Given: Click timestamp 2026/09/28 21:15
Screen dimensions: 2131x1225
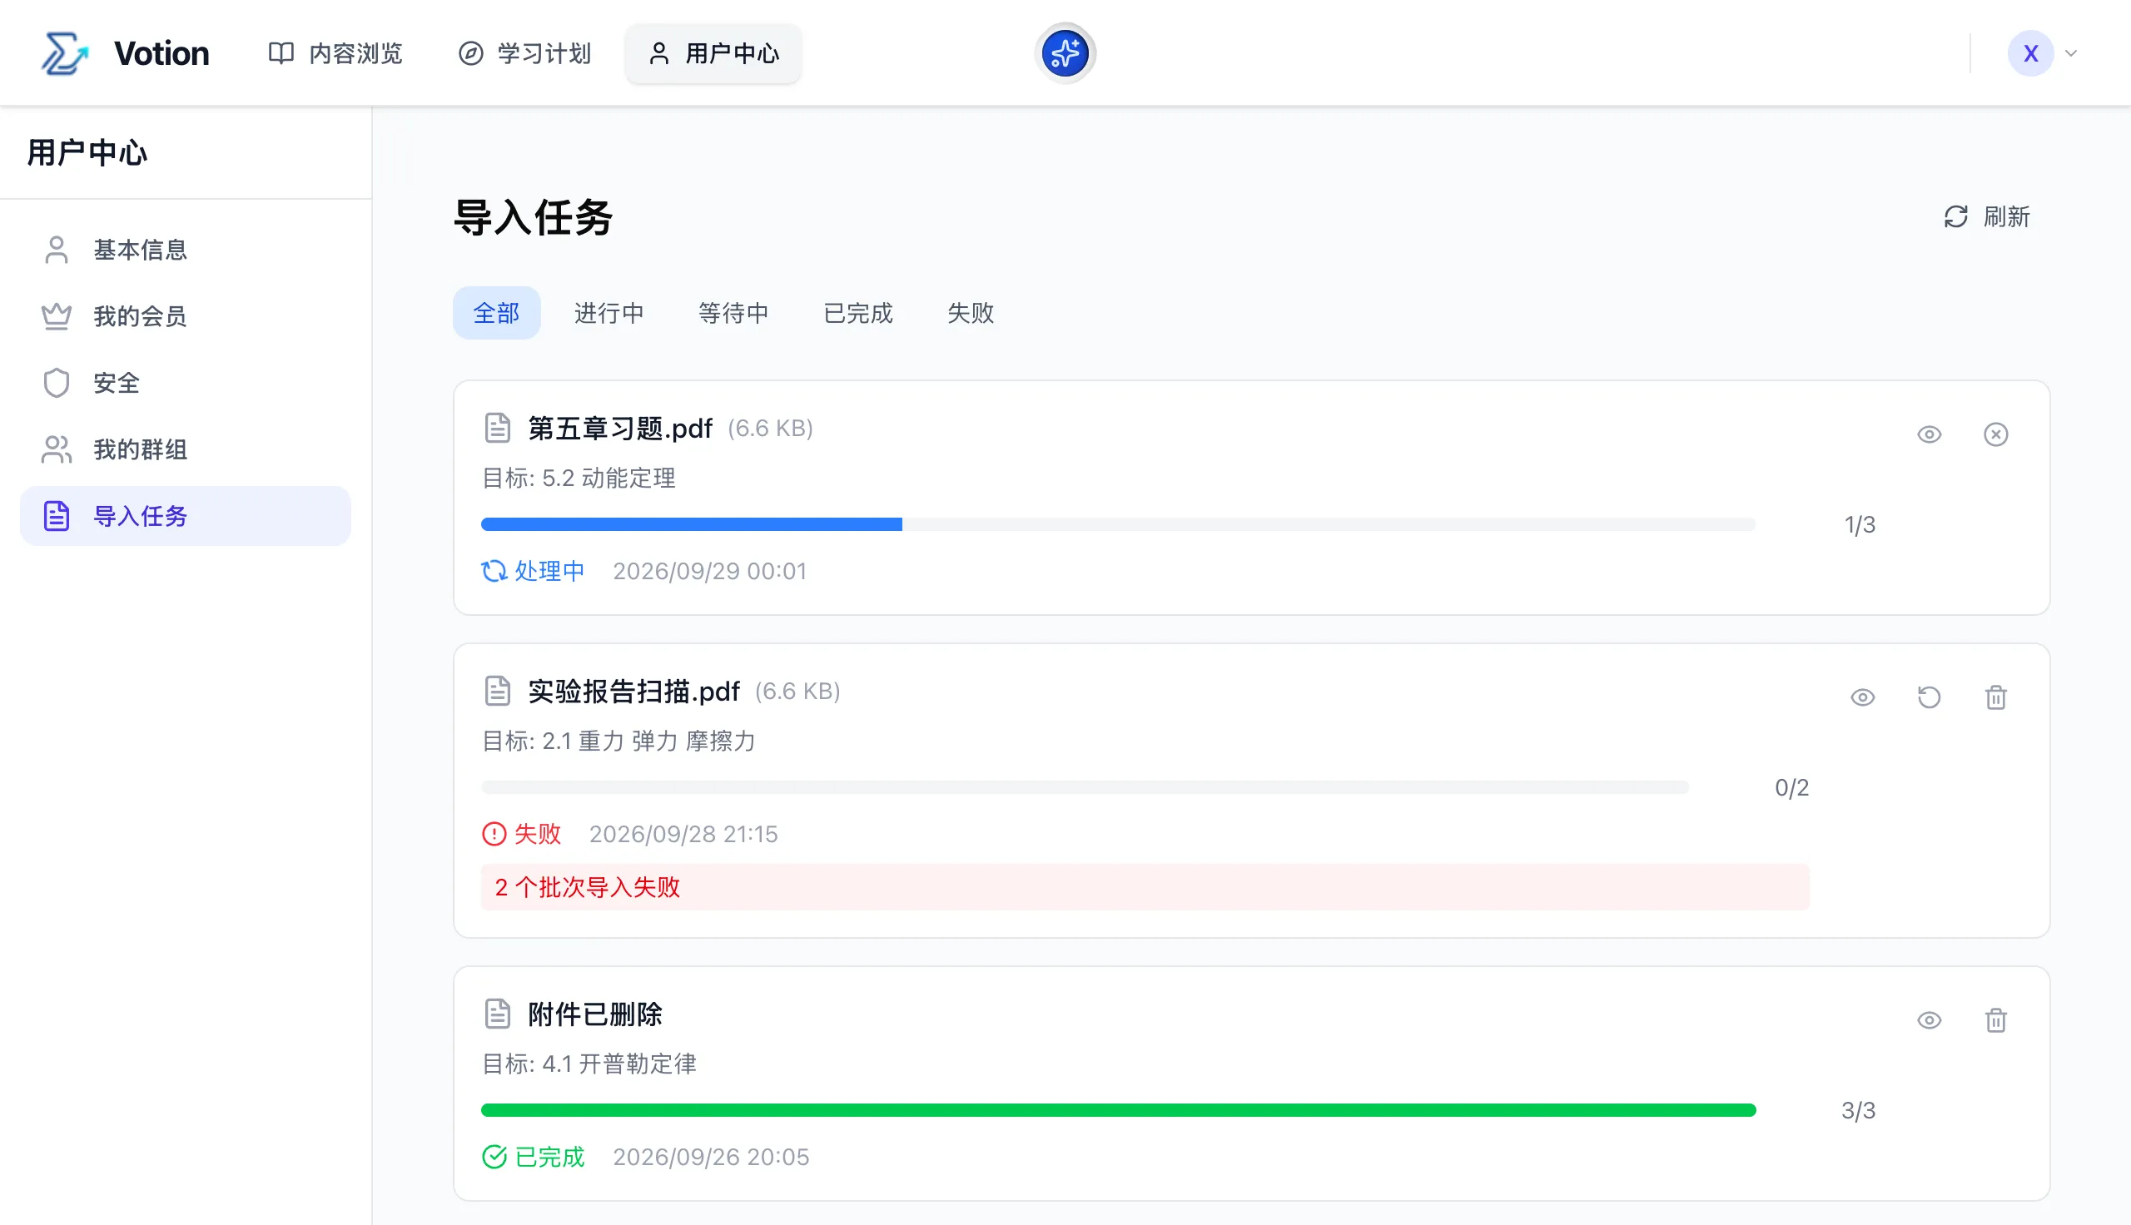Looking at the screenshot, I should [683, 834].
